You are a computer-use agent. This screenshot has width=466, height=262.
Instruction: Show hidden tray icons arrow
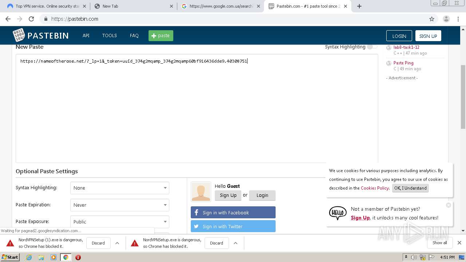point(406,257)
